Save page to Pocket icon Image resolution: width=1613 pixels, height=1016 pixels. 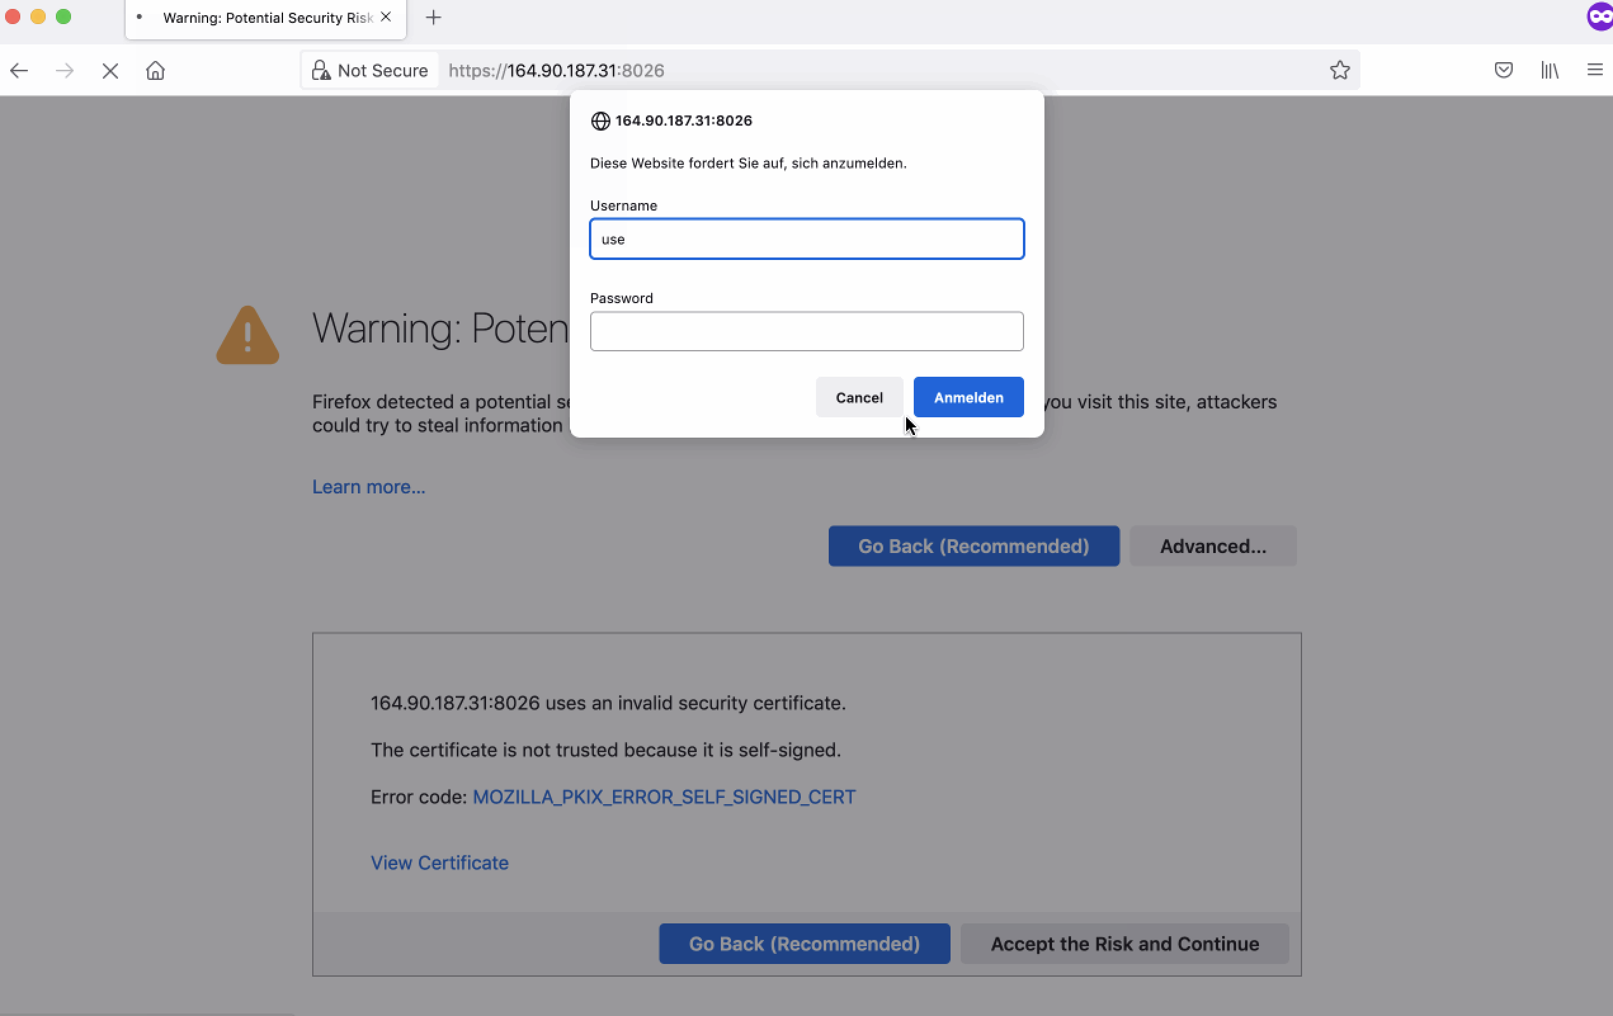(x=1503, y=70)
